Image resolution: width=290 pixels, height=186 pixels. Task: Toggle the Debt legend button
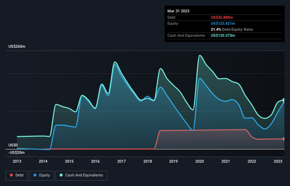point(17,175)
